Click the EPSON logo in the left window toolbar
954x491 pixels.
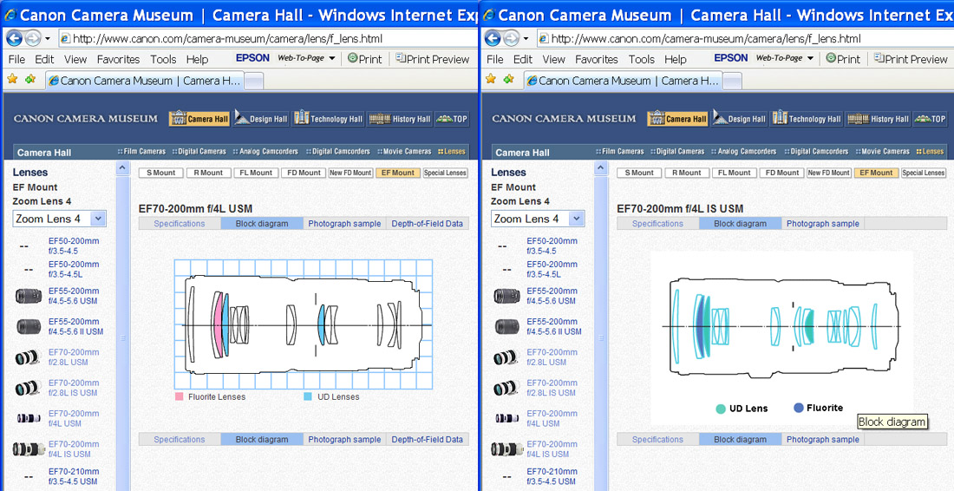coord(252,58)
